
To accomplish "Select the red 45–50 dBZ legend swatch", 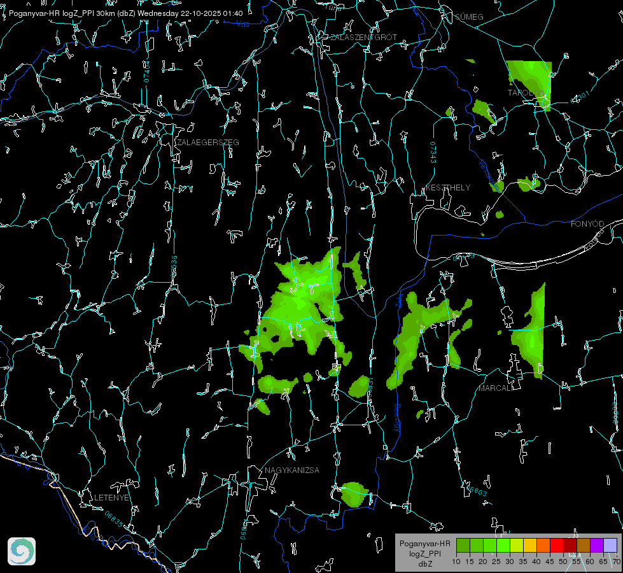I will 557,545.
